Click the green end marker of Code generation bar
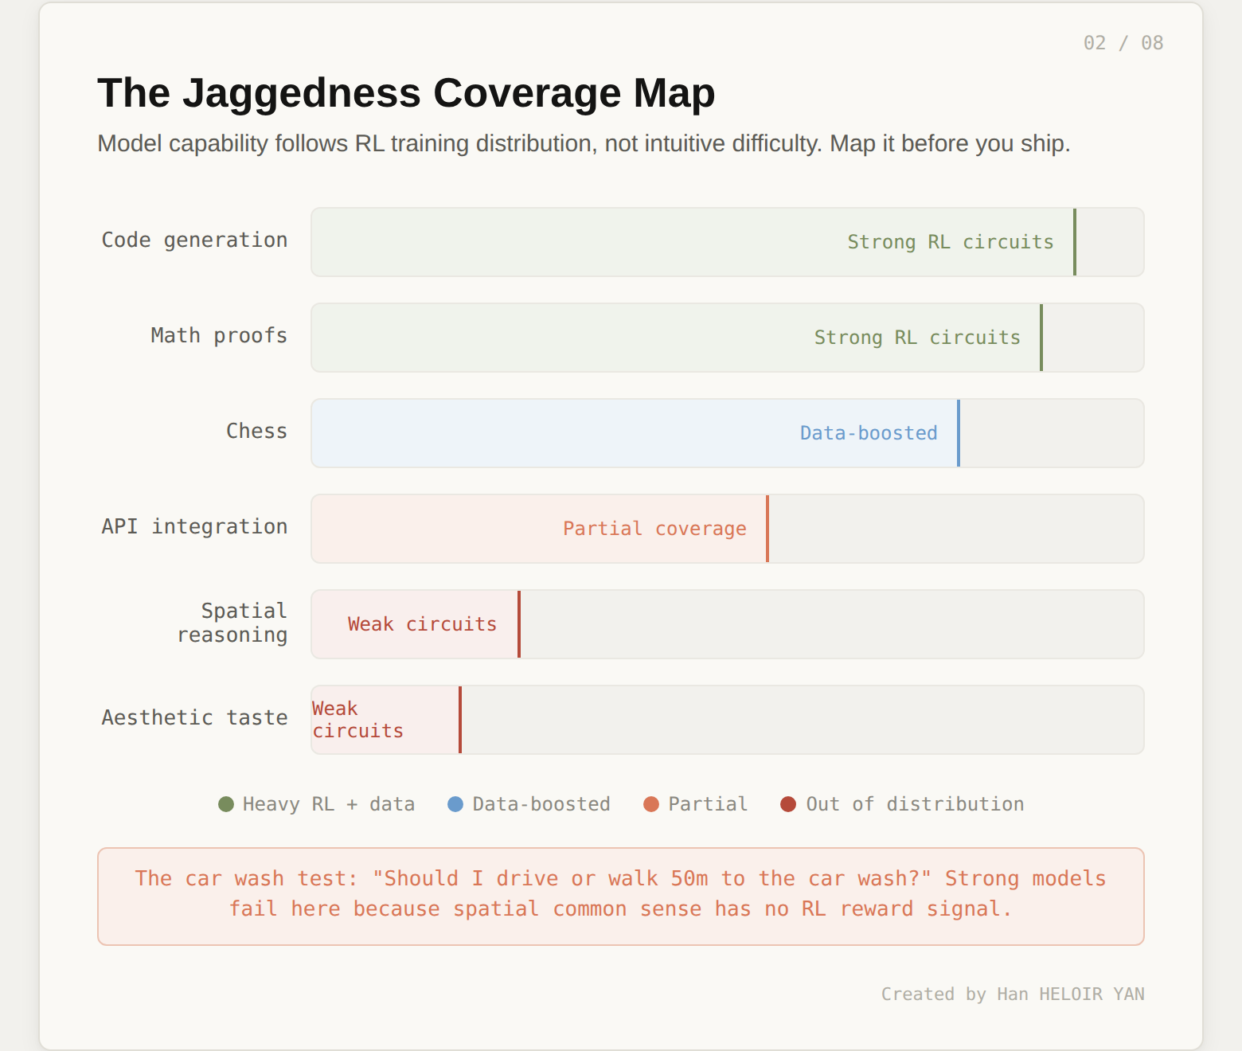Screen dimensions: 1242x1051 (x=1075, y=242)
